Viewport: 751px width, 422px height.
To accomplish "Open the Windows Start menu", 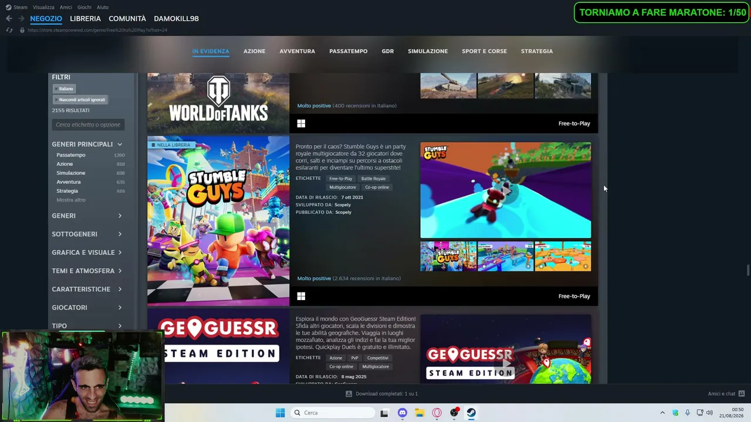I will [x=280, y=413].
